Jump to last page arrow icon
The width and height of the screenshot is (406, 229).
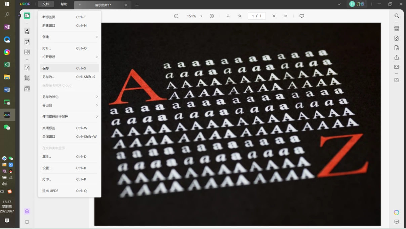285,16
